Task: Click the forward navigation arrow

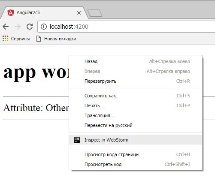Action: coord(18,27)
